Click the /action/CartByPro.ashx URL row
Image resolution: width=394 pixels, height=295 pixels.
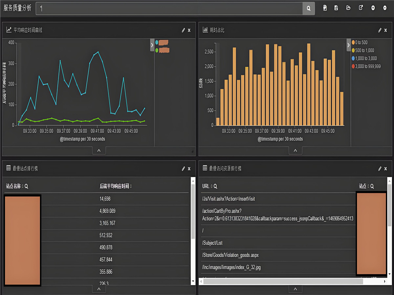(278, 215)
